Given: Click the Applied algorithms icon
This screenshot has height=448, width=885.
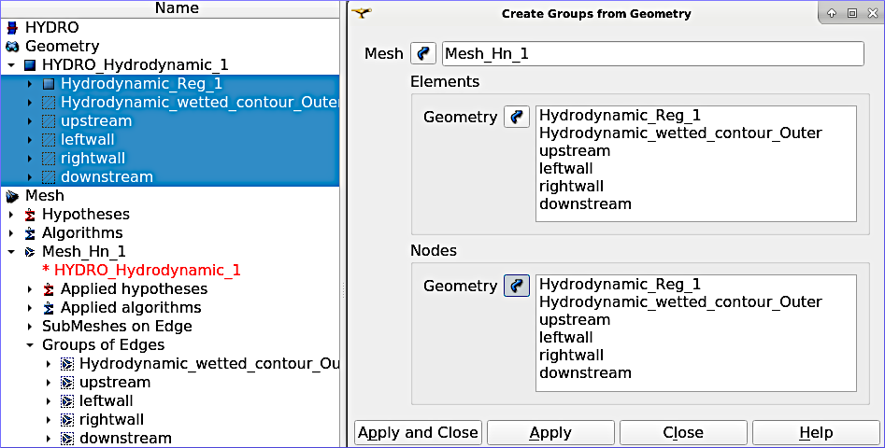Looking at the screenshot, I should click(49, 308).
